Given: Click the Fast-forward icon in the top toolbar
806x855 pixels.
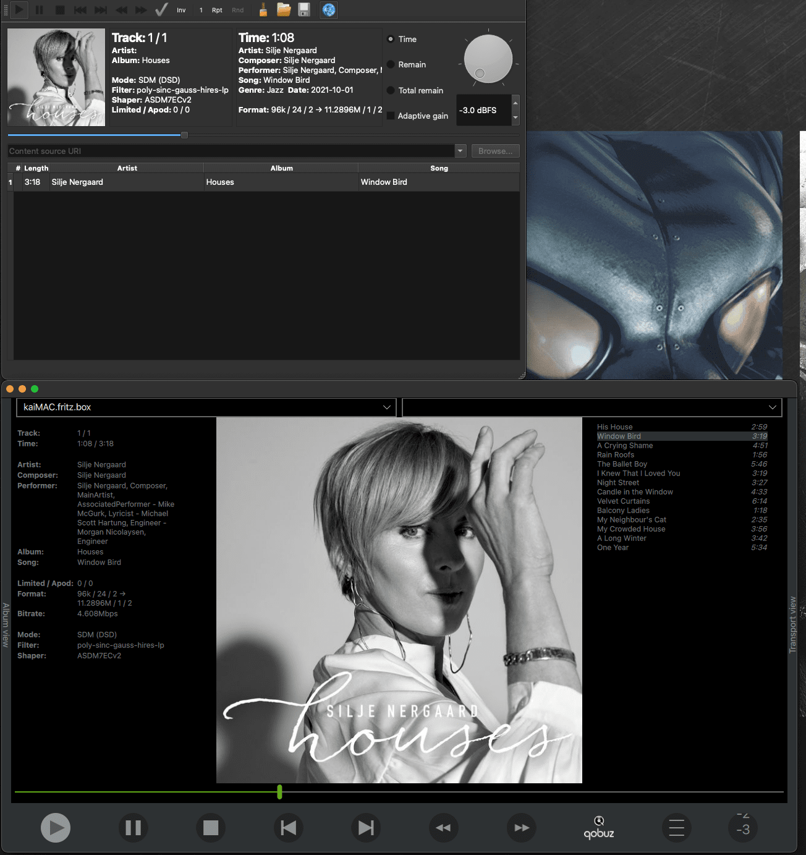Looking at the screenshot, I should coord(142,10).
